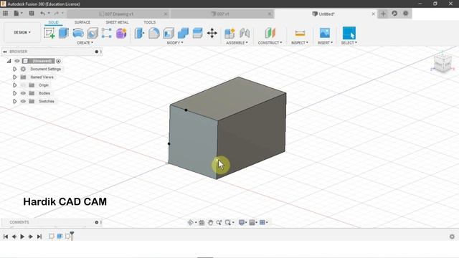The image size is (459, 258).
Task: Select the Joint tool
Action: click(x=245, y=33)
